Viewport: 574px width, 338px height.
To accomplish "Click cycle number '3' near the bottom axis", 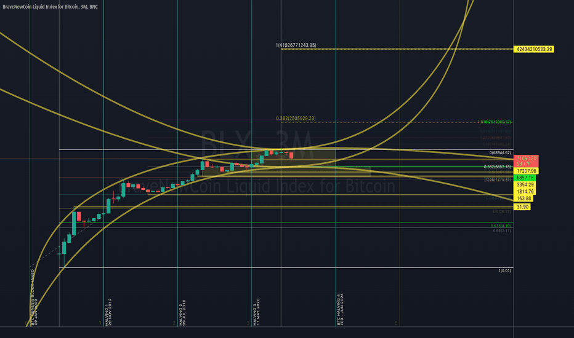I will click(x=248, y=323).
